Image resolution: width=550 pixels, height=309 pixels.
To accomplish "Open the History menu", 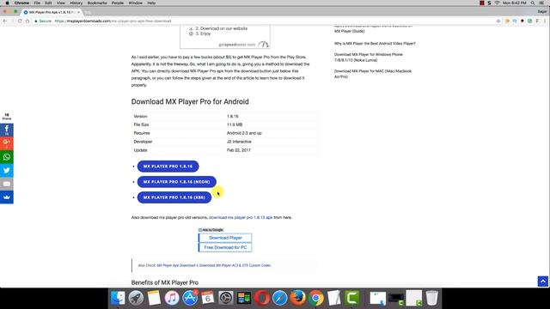I will coord(76,3).
